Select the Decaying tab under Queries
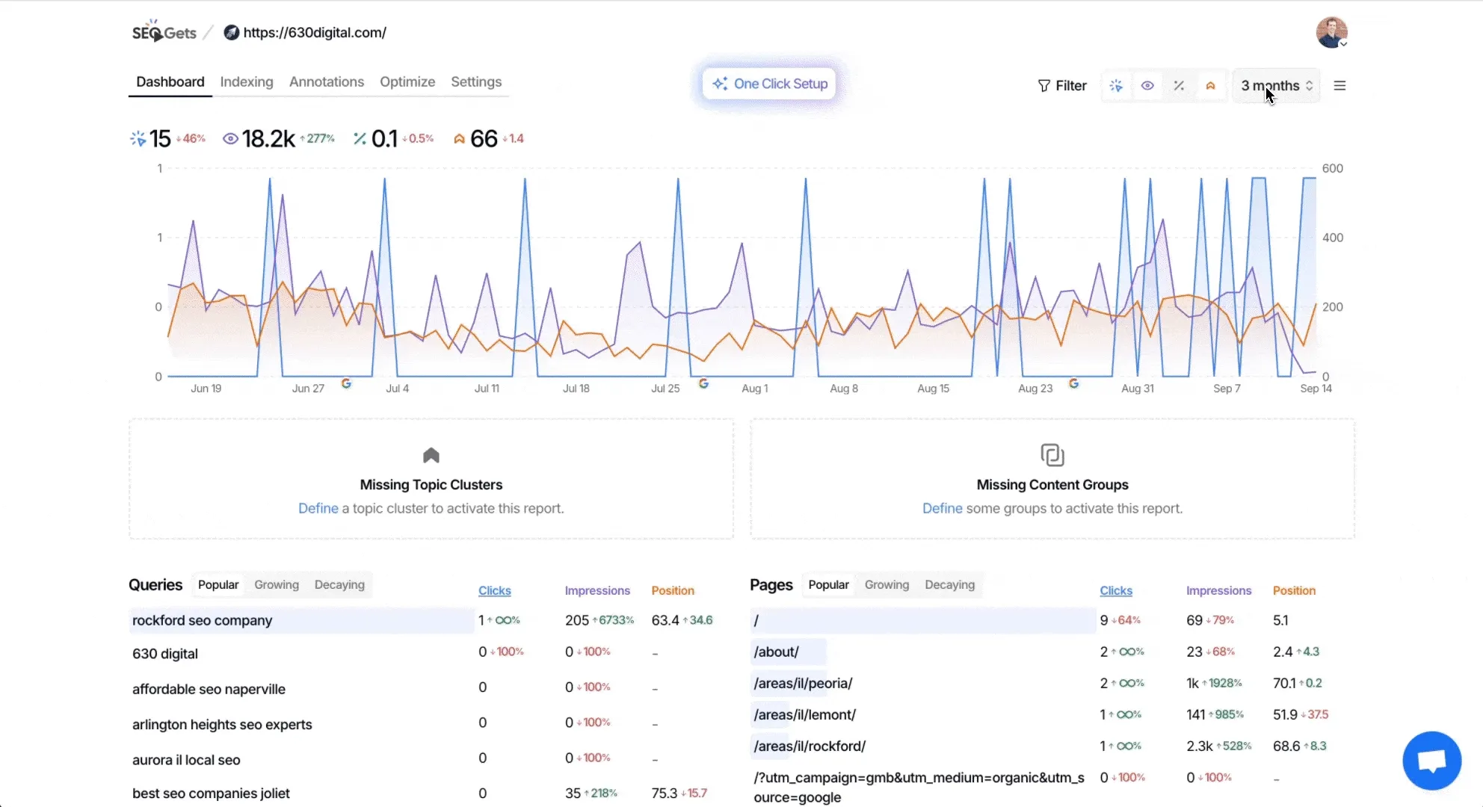This screenshot has width=1483, height=807. 339,584
